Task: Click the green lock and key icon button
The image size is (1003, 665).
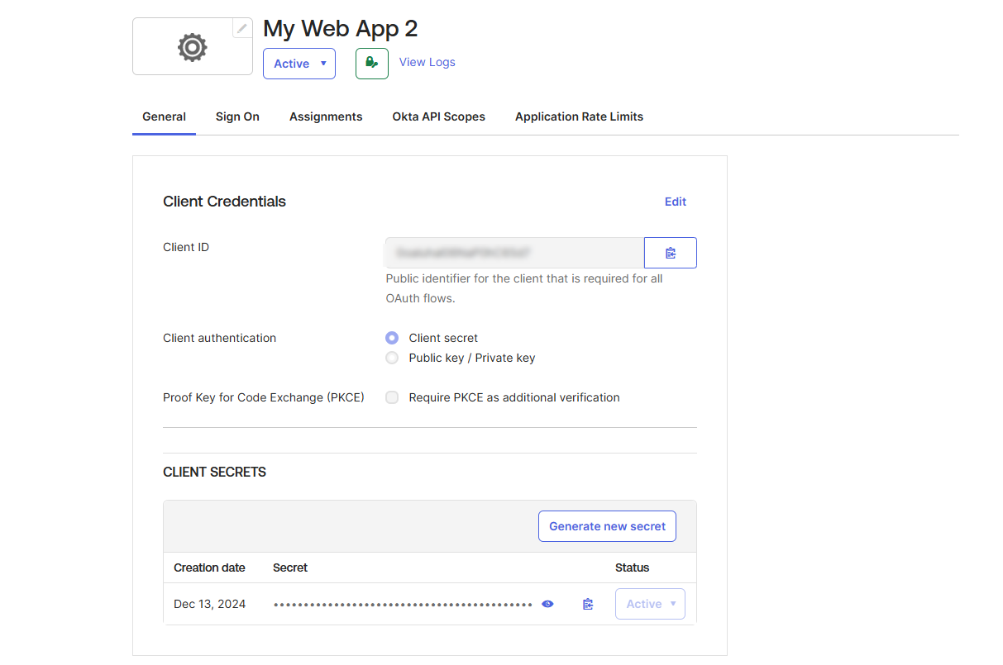Action: (372, 63)
